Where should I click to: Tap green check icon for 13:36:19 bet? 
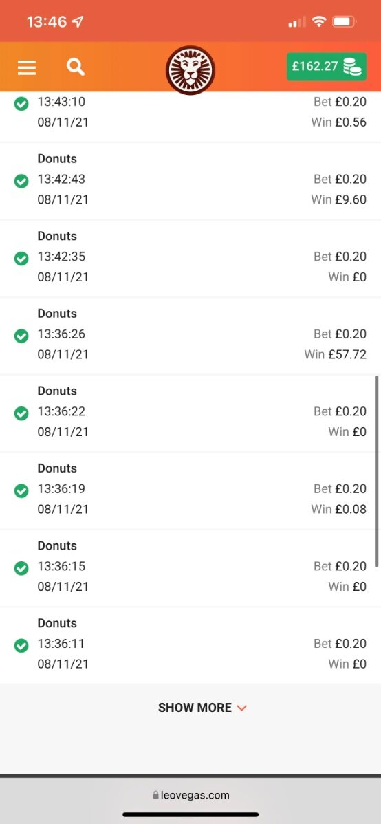point(21,491)
